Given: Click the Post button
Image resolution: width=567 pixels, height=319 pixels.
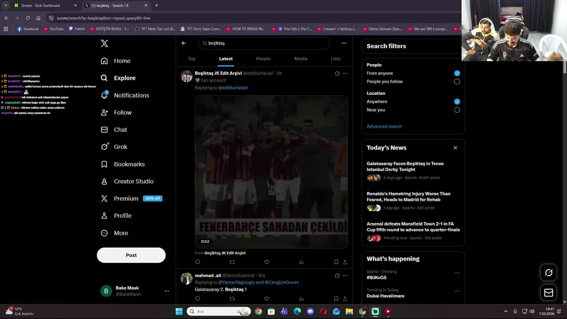Looking at the screenshot, I should pyautogui.click(x=131, y=255).
